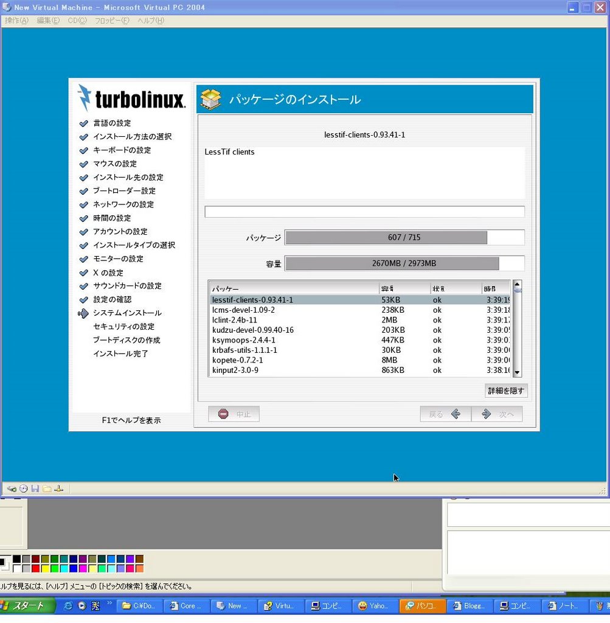Pick the white swatch in Paint's color palette

(16, 569)
